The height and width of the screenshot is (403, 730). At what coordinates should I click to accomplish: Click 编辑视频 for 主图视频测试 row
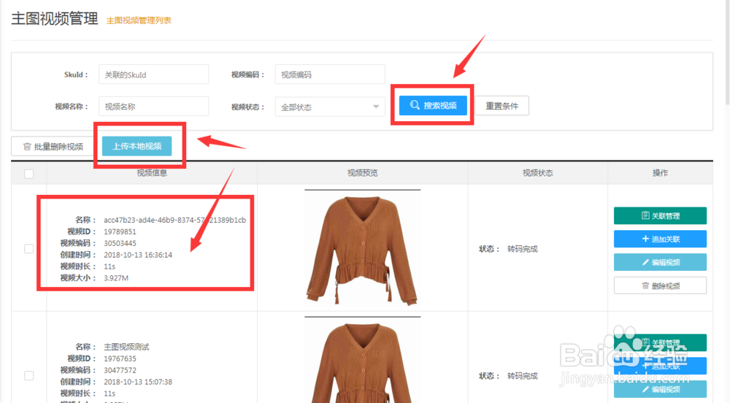660,389
